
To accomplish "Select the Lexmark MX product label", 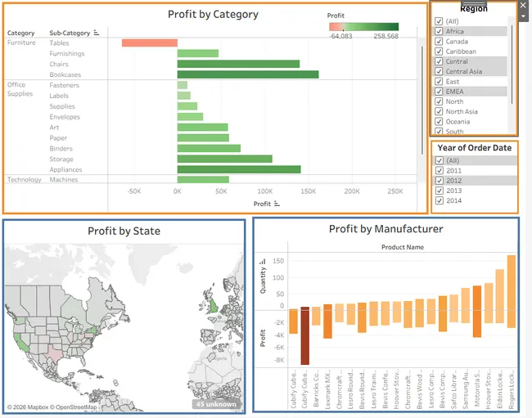I will pyautogui.click(x=327, y=389).
